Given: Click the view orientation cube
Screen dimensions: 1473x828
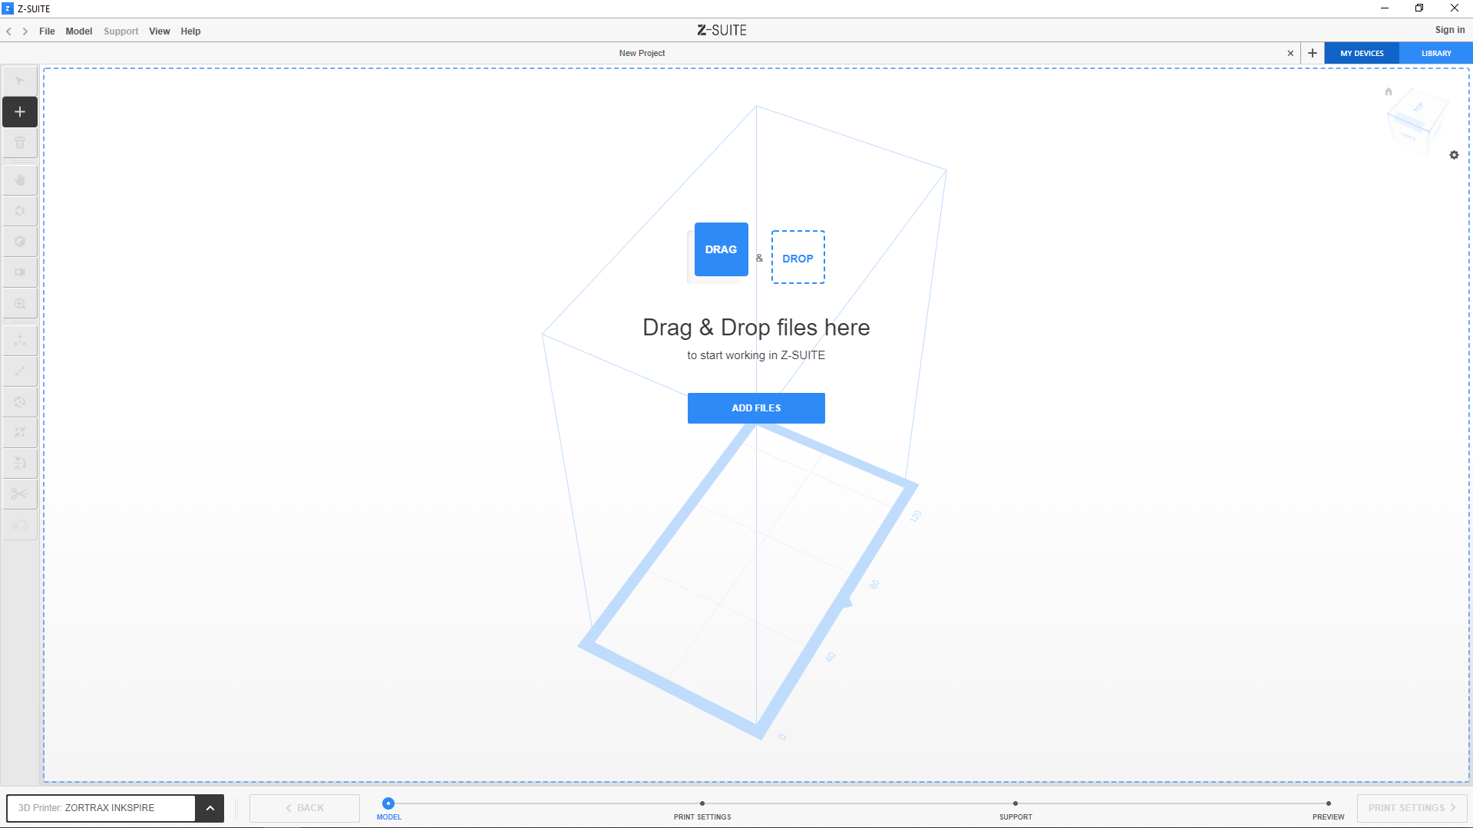Looking at the screenshot, I should [1415, 120].
